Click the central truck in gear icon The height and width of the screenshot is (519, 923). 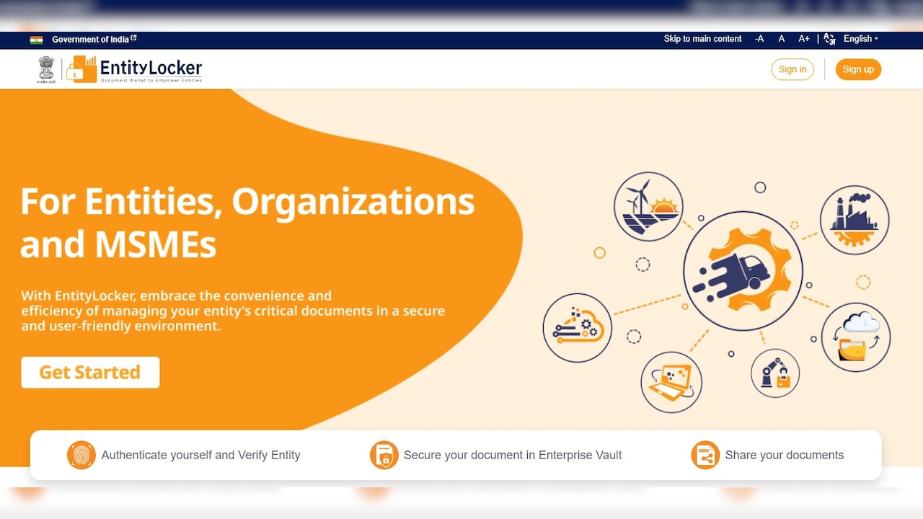(743, 270)
